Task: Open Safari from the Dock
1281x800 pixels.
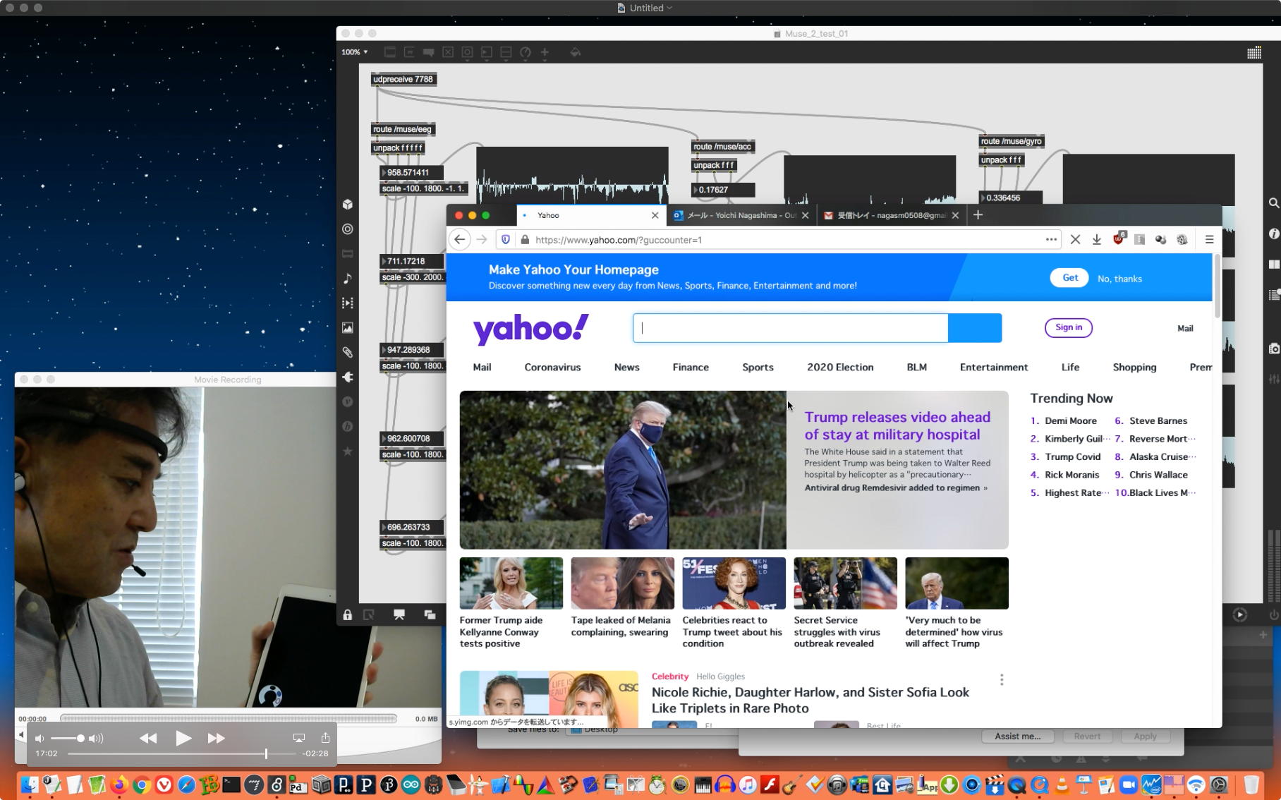Action: click(x=187, y=784)
